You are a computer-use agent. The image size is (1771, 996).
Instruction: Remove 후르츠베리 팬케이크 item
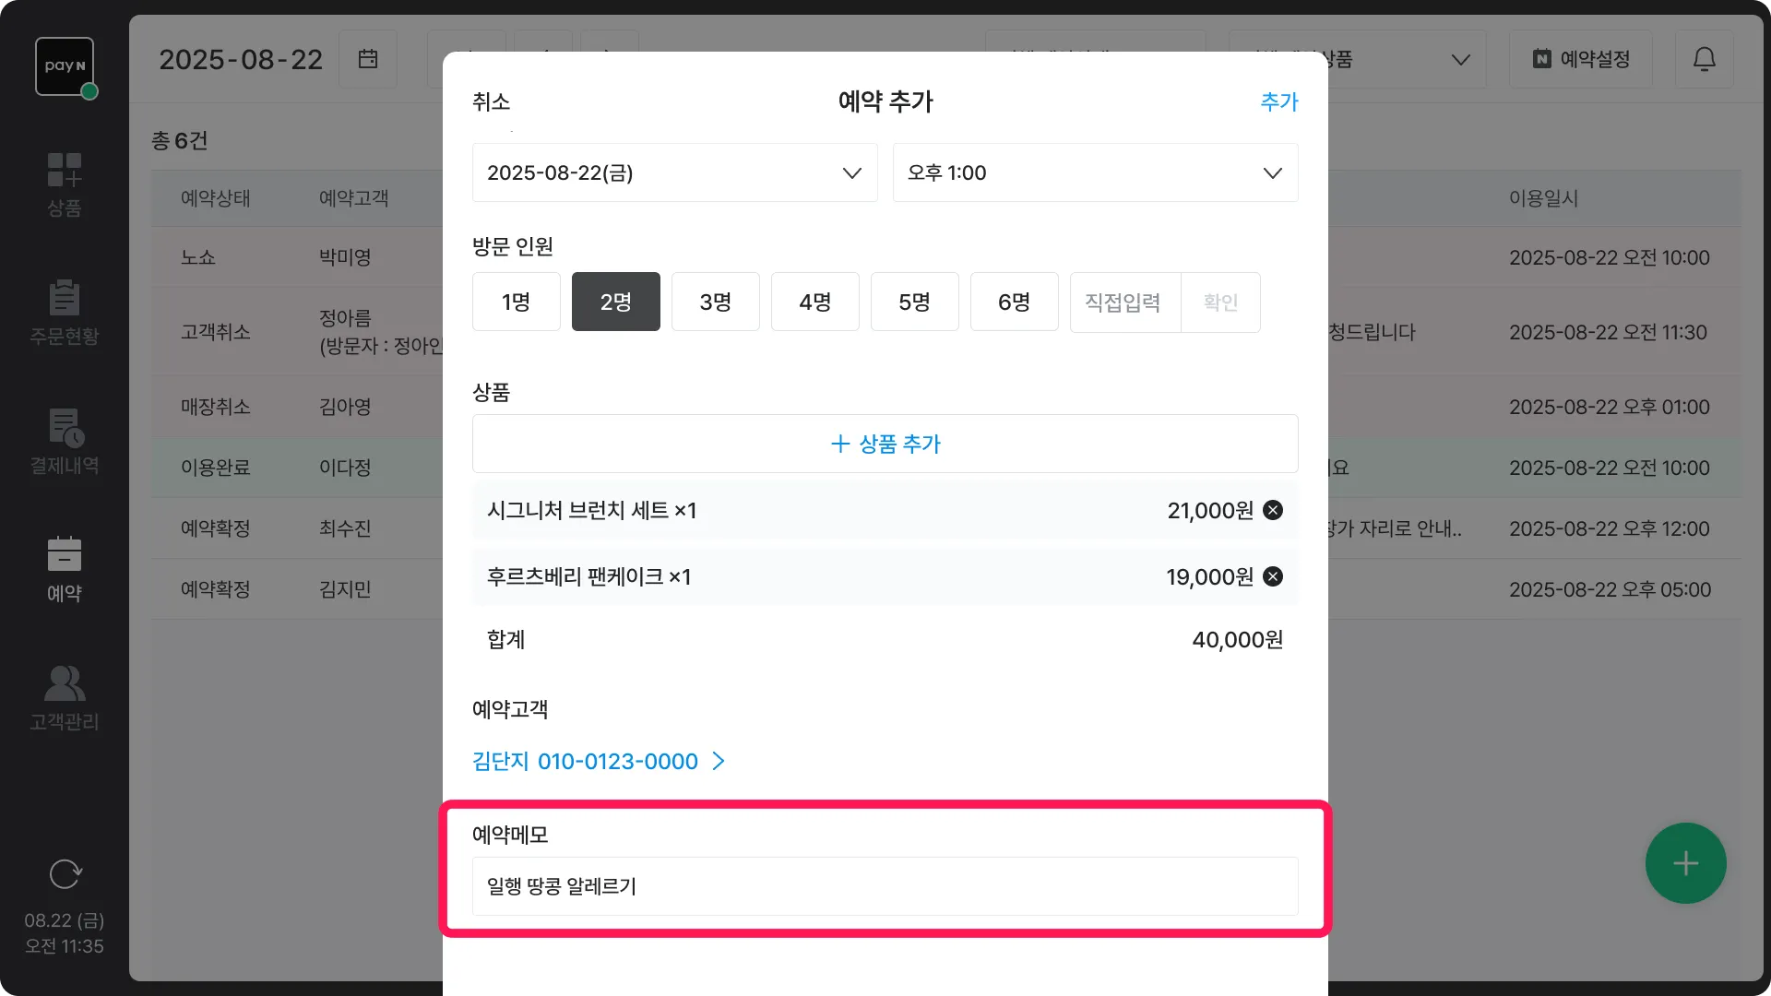click(x=1272, y=576)
